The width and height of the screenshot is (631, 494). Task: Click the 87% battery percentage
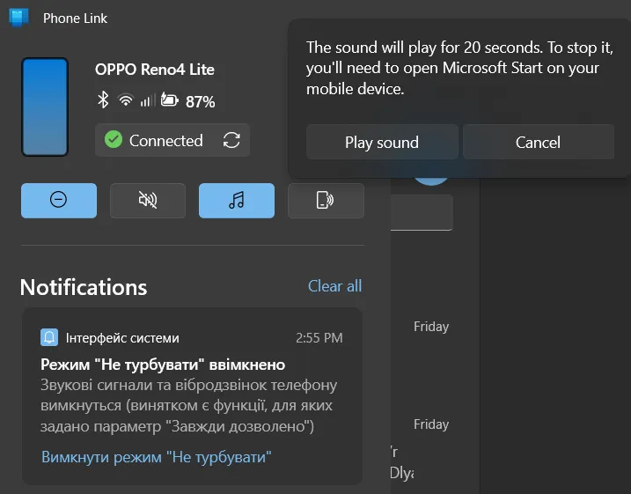coord(200,102)
